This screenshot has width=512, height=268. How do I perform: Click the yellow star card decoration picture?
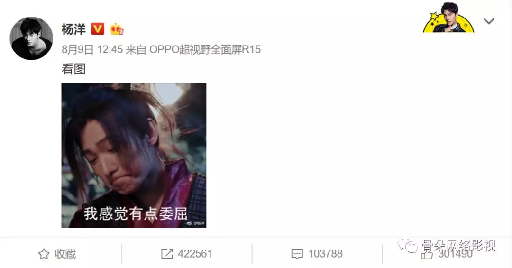click(448, 18)
